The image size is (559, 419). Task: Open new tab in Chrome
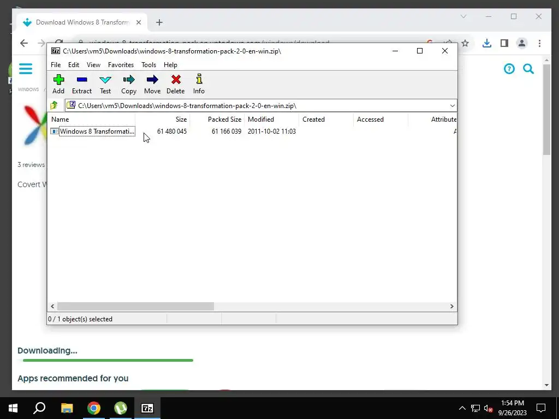(x=159, y=22)
